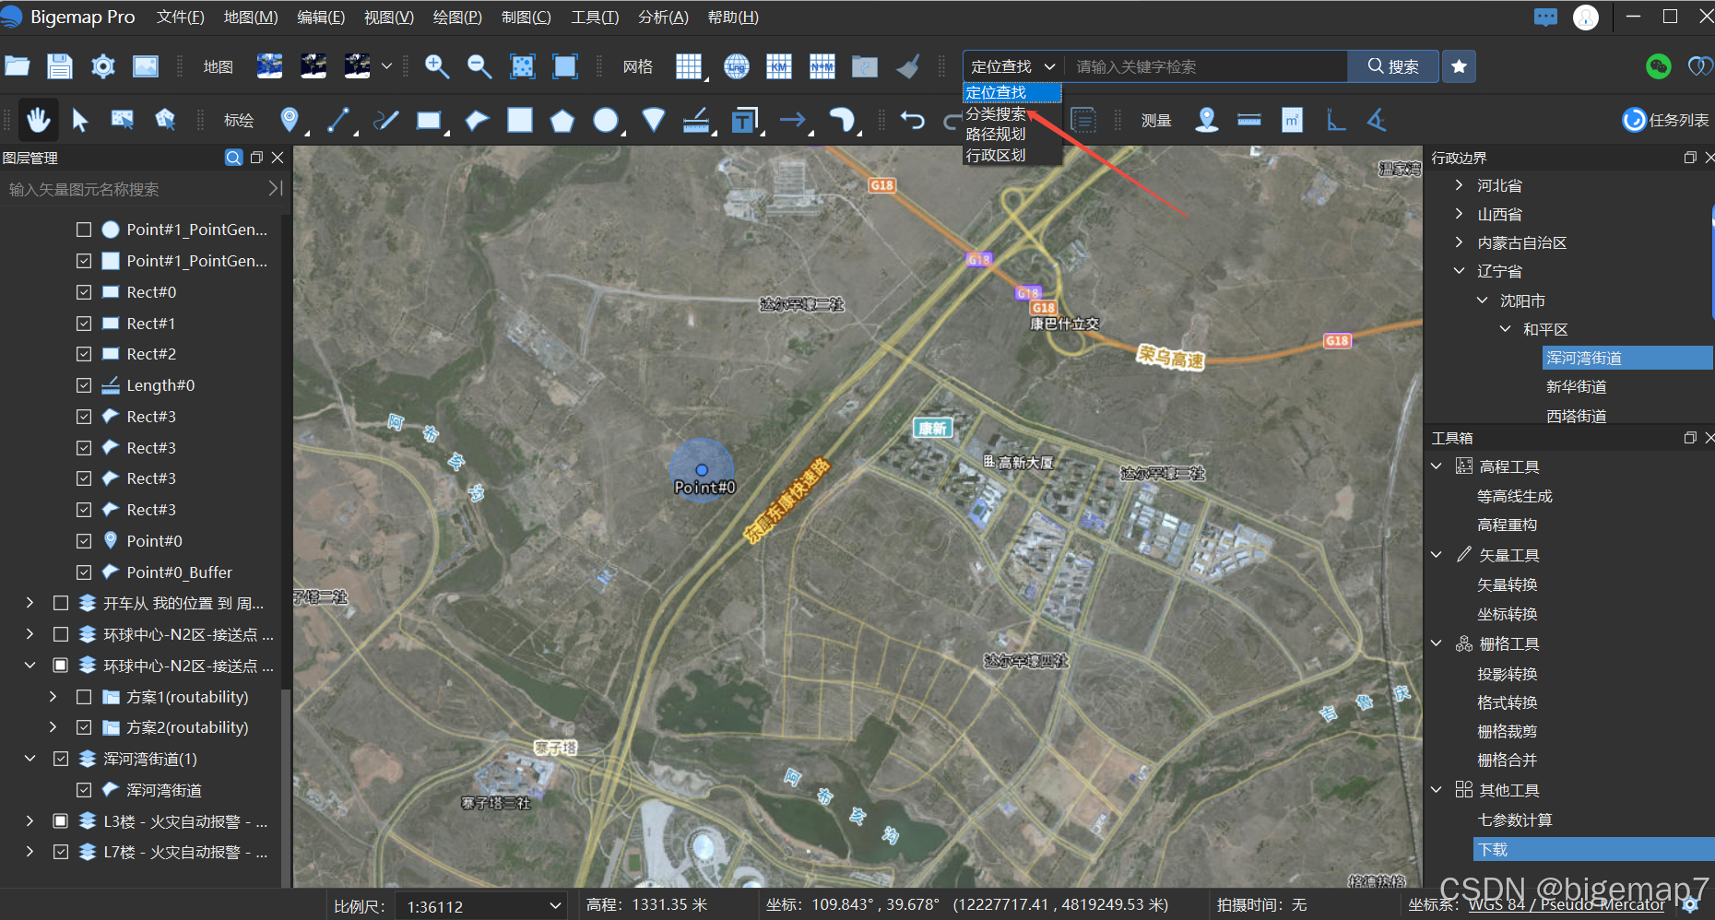Click the save disk icon
Image resolution: width=1715 pixels, height=920 pixels.
click(x=60, y=66)
